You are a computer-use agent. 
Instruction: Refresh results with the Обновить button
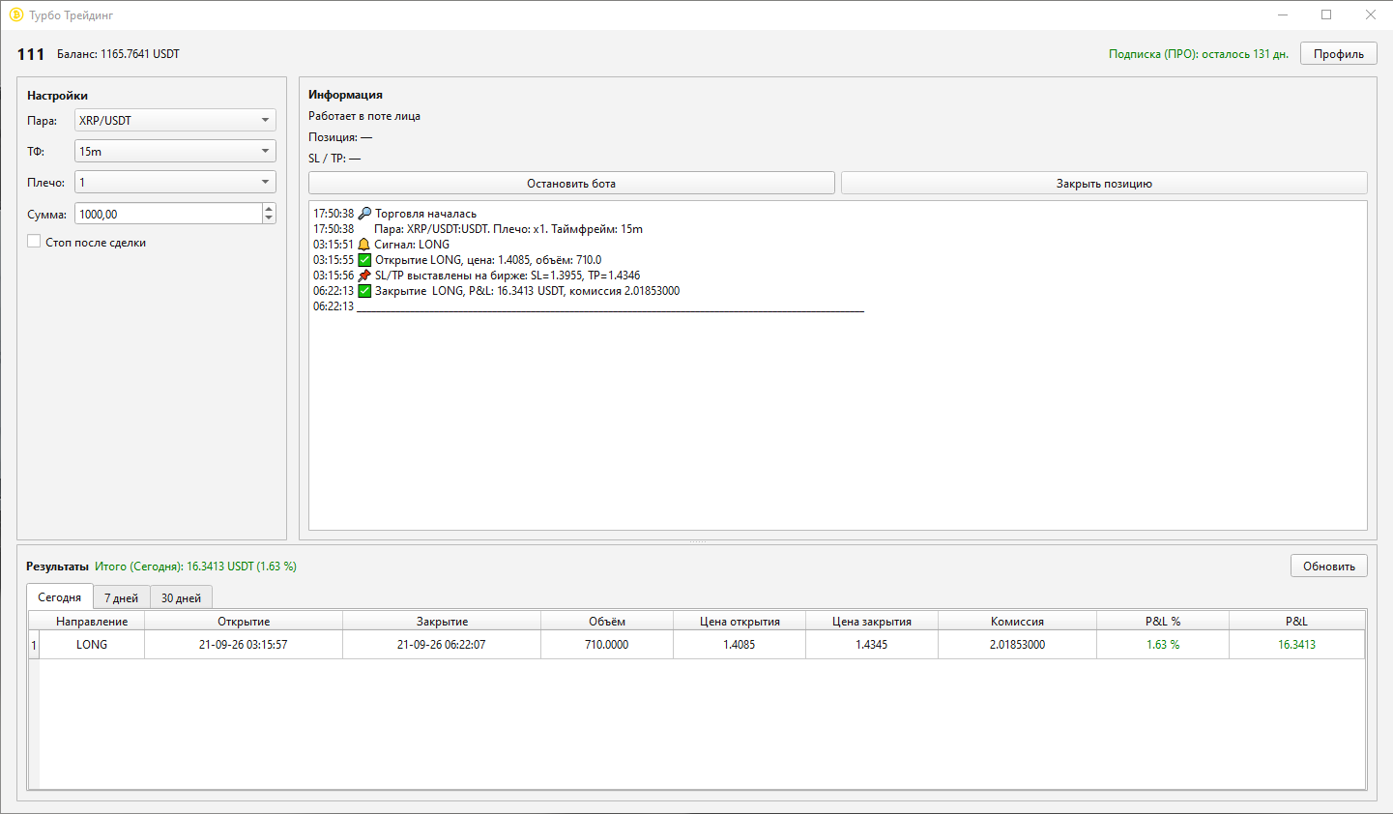point(1329,566)
